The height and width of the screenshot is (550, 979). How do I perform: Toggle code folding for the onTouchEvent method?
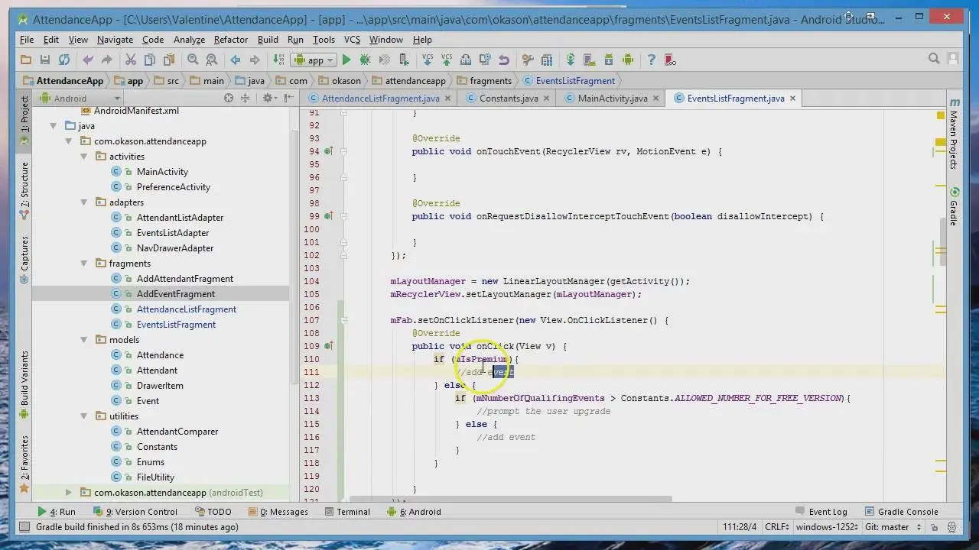pos(343,151)
